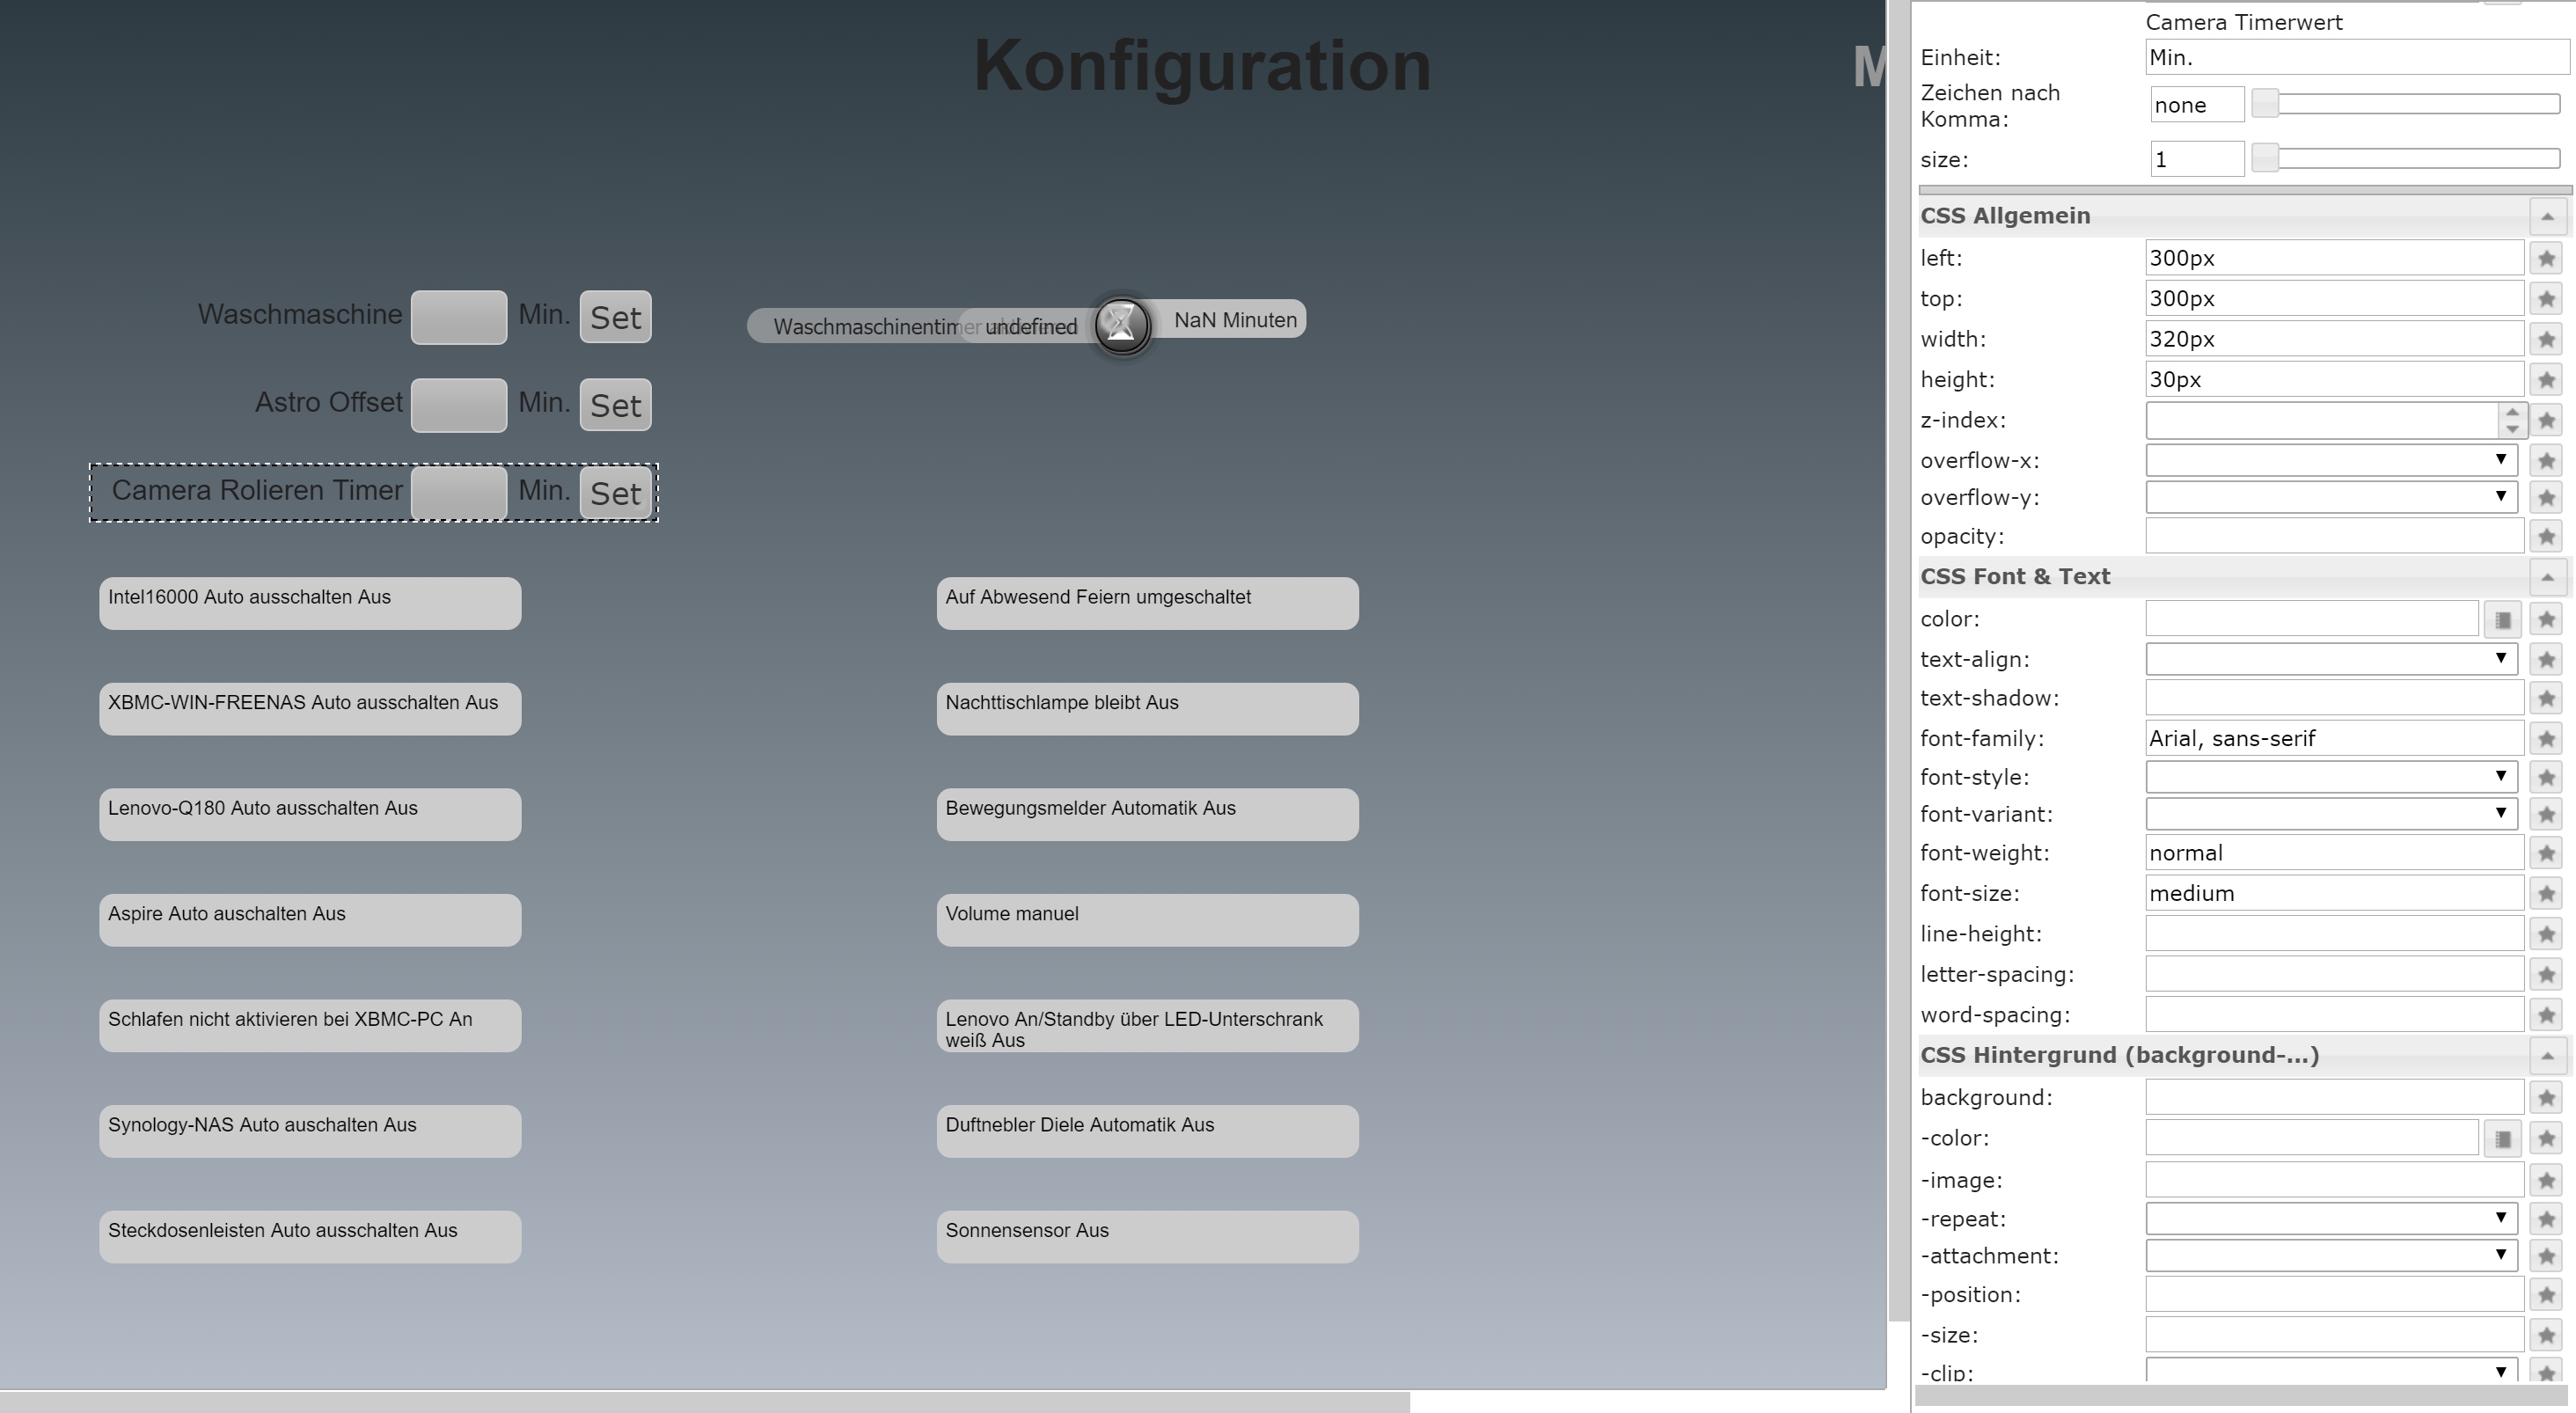Click the hourglass timer icon
Image resolution: width=2576 pixels, height=1413 pixels.
tap(1121, 324)
